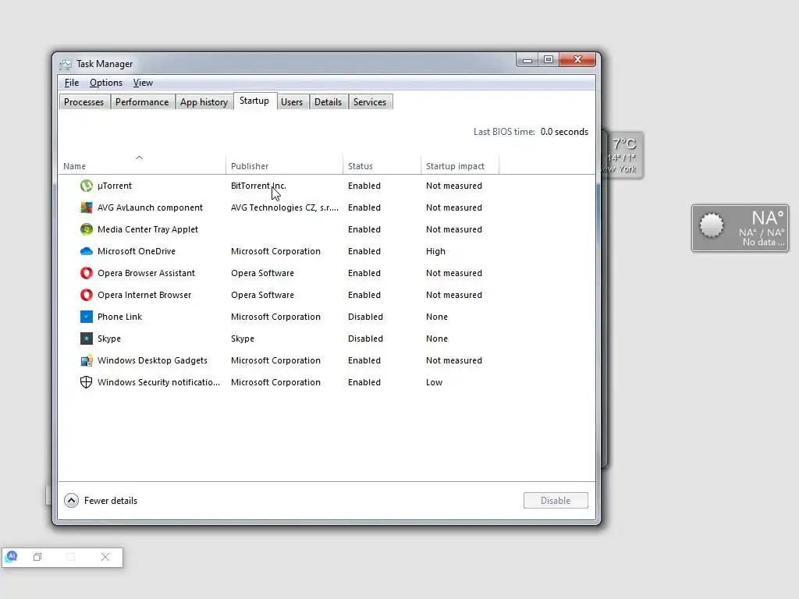The height and width of the screenshot is (599, 799).
Task: Click the Phone Link icon
Action: coord(86,317)
